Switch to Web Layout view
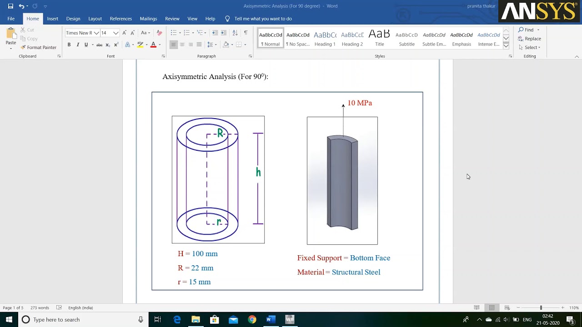Viewport: 582px width, 327px height. (x=507, y=307)
